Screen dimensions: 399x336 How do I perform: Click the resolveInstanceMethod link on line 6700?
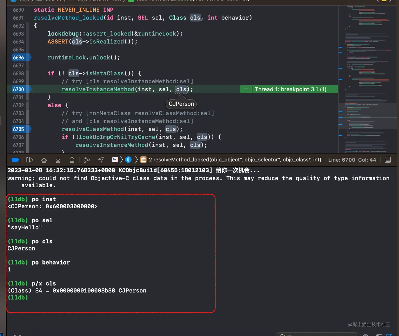(x=98, y=89)
